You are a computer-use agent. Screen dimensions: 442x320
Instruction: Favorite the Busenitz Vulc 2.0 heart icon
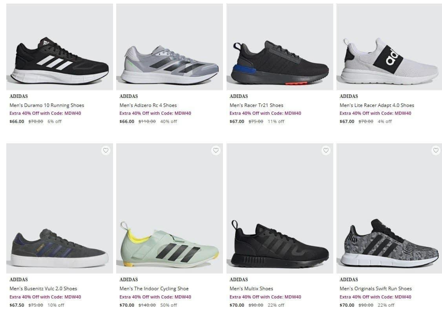coord(106,150)
